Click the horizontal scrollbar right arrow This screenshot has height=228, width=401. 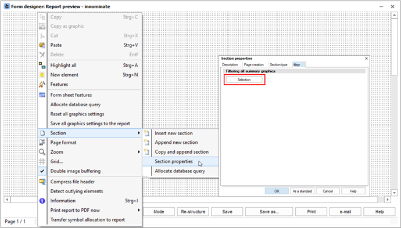[x=388, y=200]
